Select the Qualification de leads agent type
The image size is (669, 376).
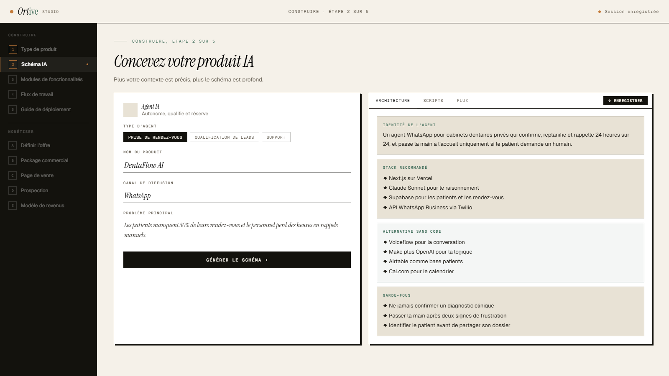pos(224,137)
